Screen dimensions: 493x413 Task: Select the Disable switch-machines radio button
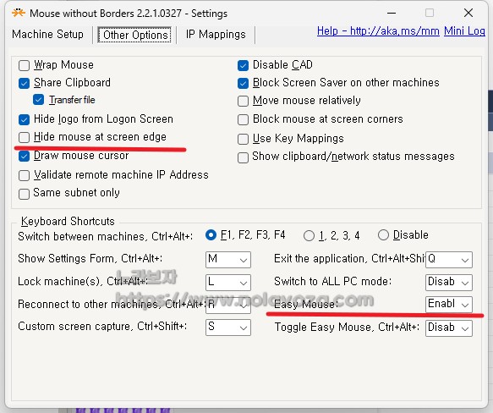pos(383,235)
